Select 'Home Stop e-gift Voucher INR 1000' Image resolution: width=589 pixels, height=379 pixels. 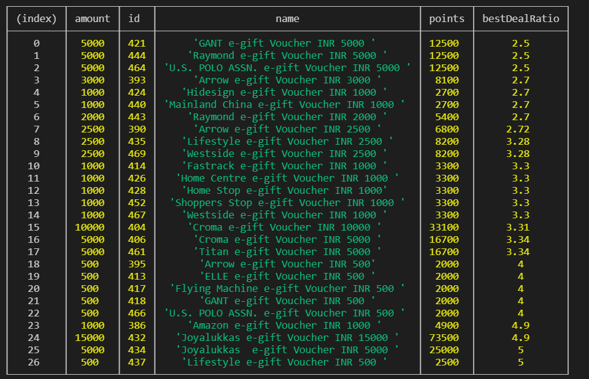pos(284,191)
